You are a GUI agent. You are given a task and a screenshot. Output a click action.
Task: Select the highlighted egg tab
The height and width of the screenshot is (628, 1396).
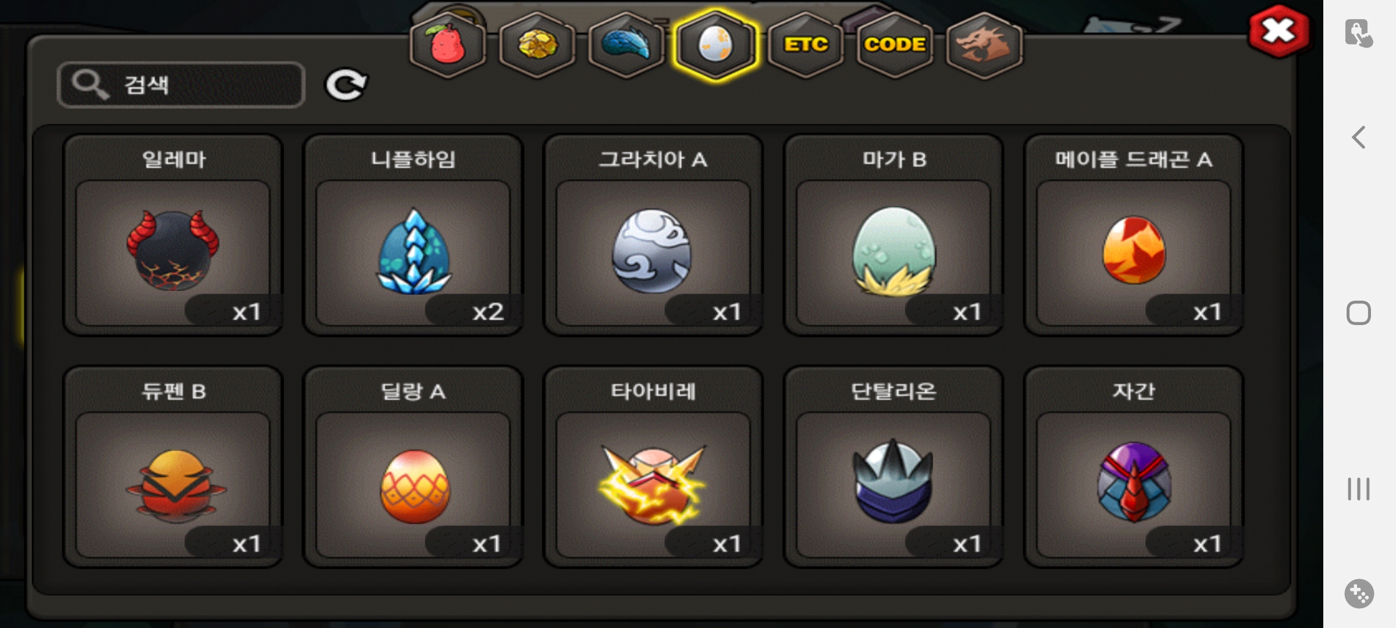pos(715,45)
